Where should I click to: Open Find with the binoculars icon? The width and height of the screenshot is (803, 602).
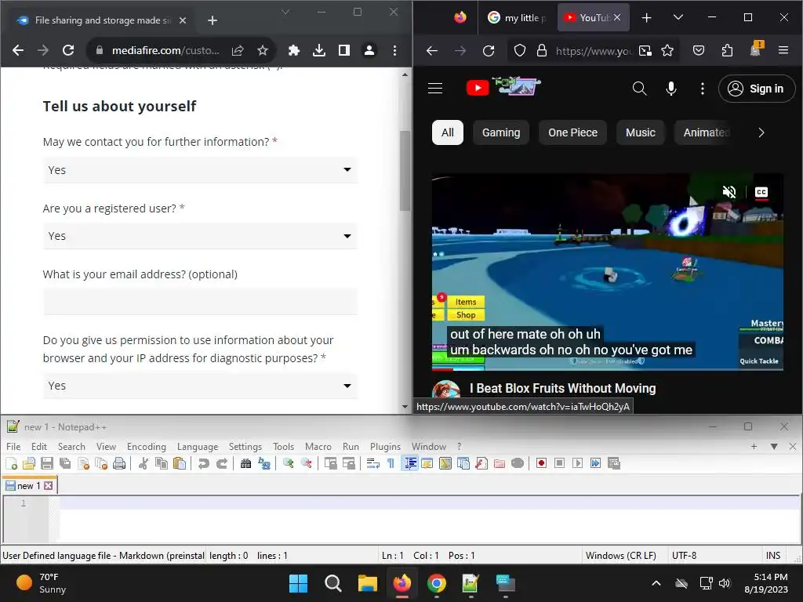pos(245,464)
